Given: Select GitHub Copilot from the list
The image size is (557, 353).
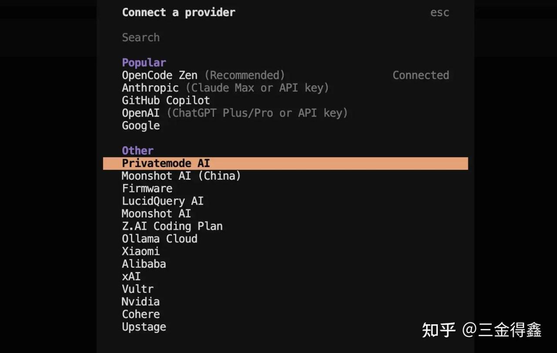Looking at the screenshot, I should 166,101.
